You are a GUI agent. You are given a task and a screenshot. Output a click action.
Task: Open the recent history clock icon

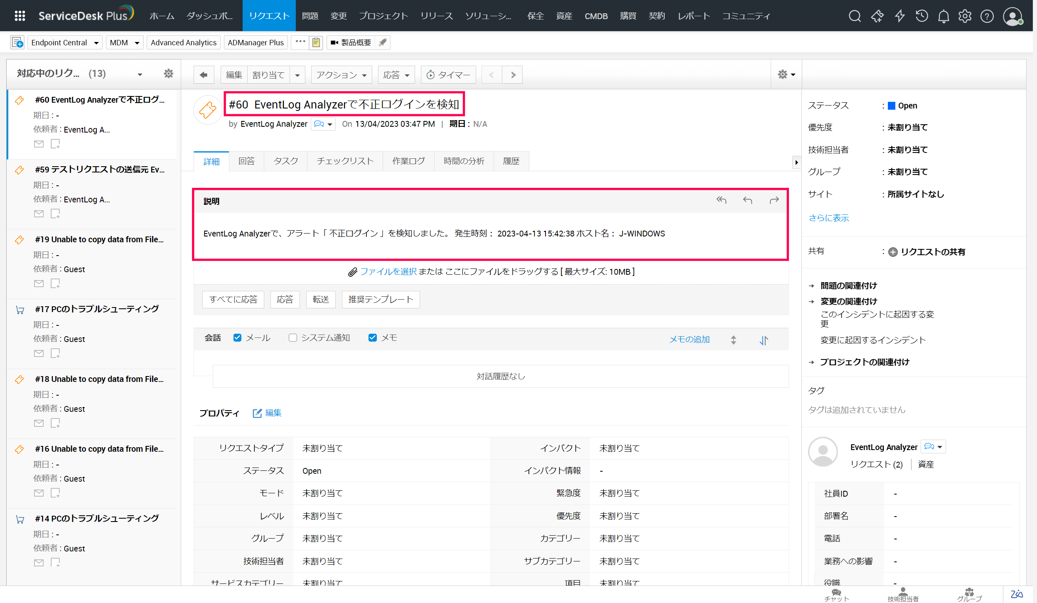tap(922, 16)
